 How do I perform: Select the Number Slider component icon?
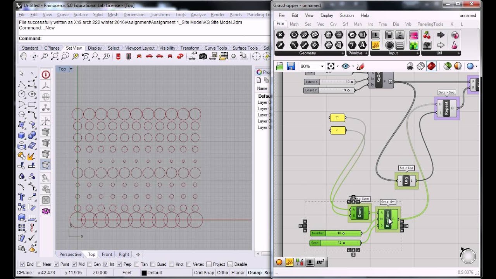[375, 35]
